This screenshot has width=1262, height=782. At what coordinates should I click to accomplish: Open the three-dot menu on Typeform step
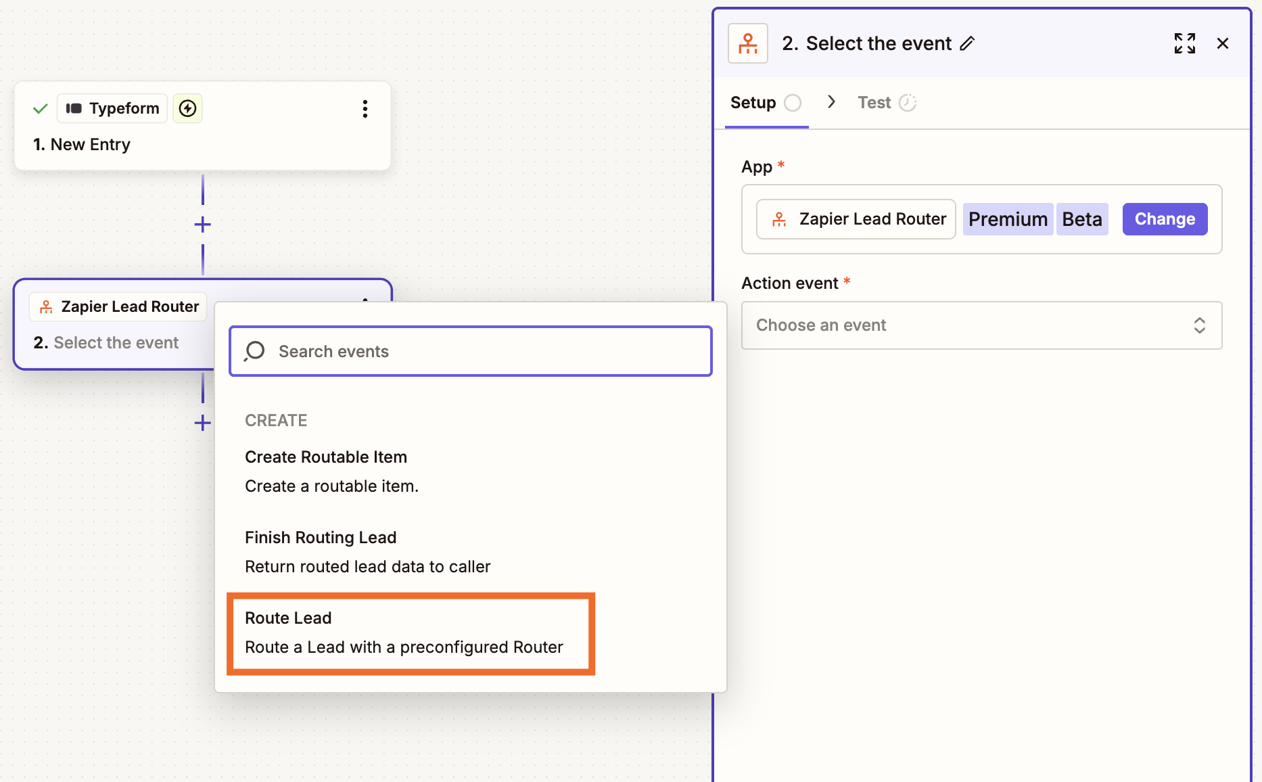point(365,109)
